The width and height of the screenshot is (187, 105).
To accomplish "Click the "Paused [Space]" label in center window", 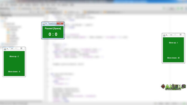I will [x=53, y=29].
